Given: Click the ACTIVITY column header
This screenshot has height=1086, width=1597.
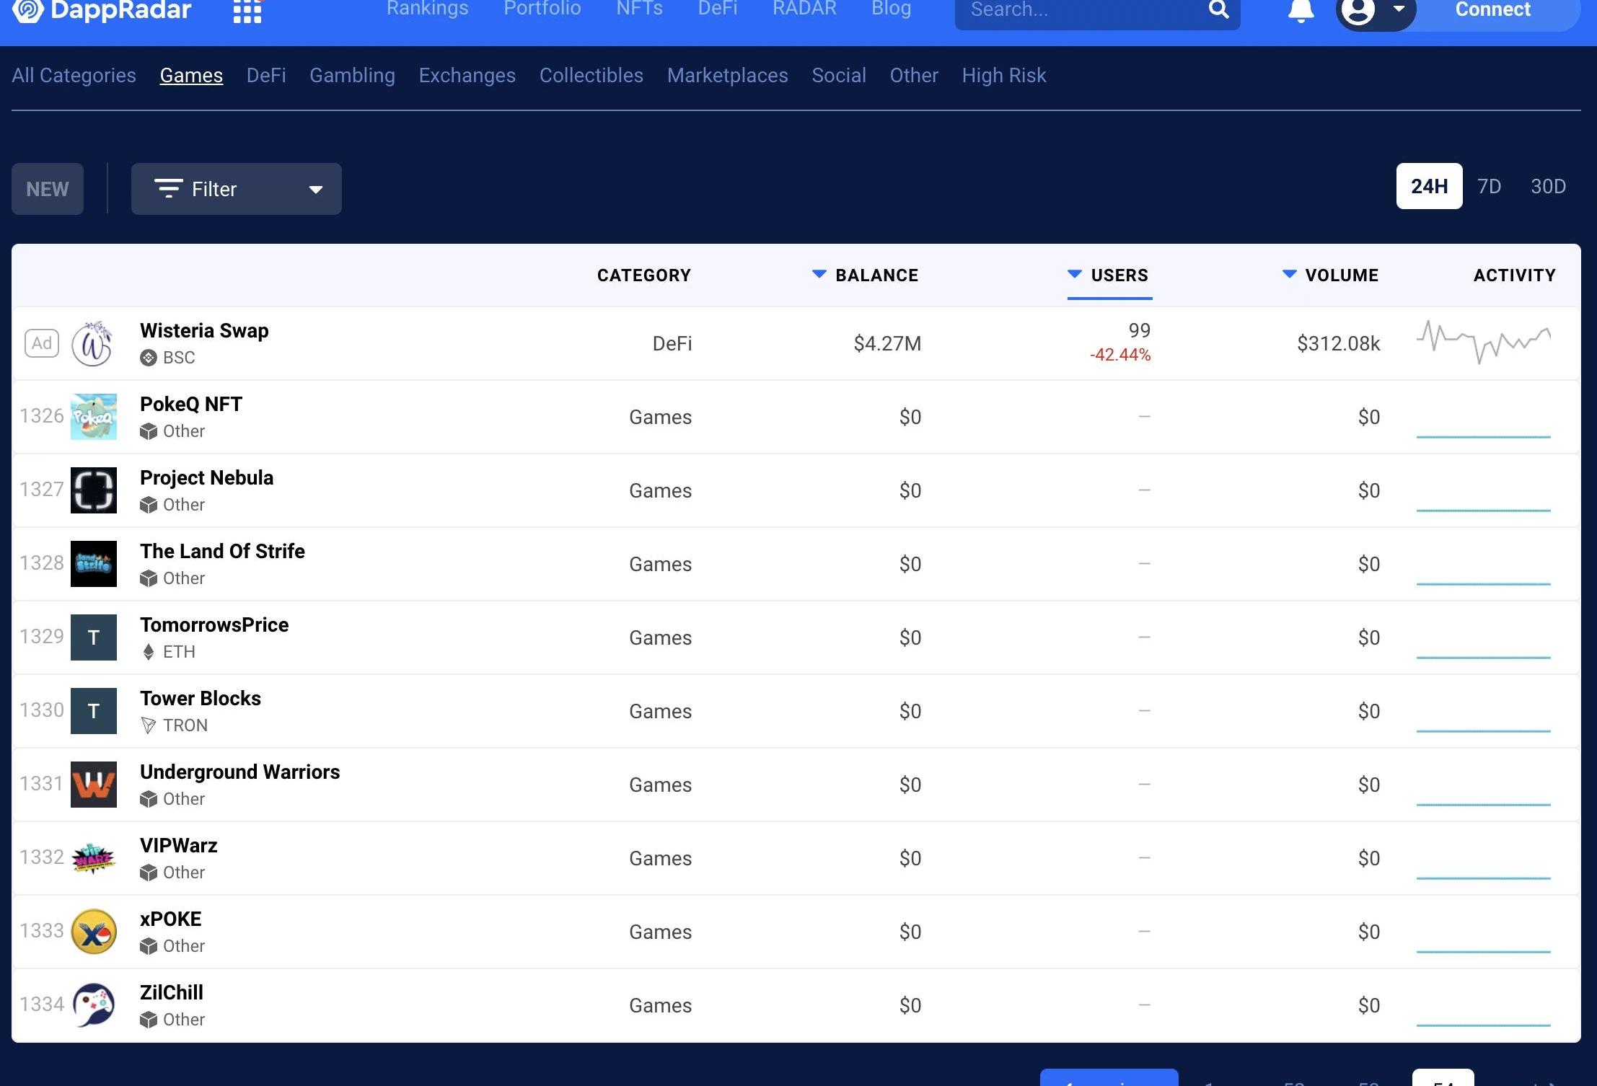Looking at the screenshot, I should 1515,275.
